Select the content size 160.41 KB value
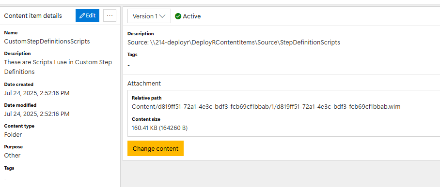This screenshot has height=187, width=440. click(x=159, y=128)
